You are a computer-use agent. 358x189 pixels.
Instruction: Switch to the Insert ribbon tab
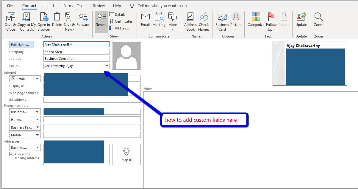[49, 6]
